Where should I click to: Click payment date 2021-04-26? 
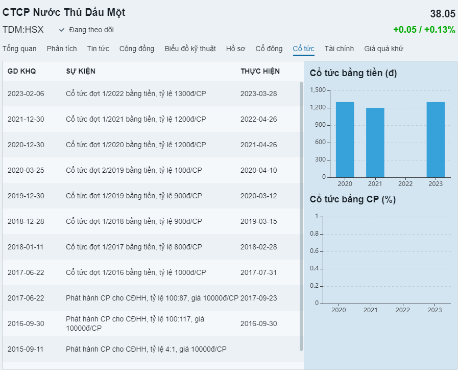258,145
